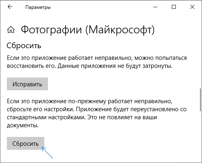202x163 pixels.
Task: Go back using the back arrow
Action: click(x=10, y=7)
